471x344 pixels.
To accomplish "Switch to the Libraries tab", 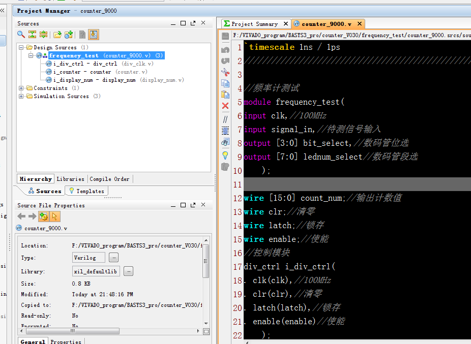I will click(x=71, y=179).
